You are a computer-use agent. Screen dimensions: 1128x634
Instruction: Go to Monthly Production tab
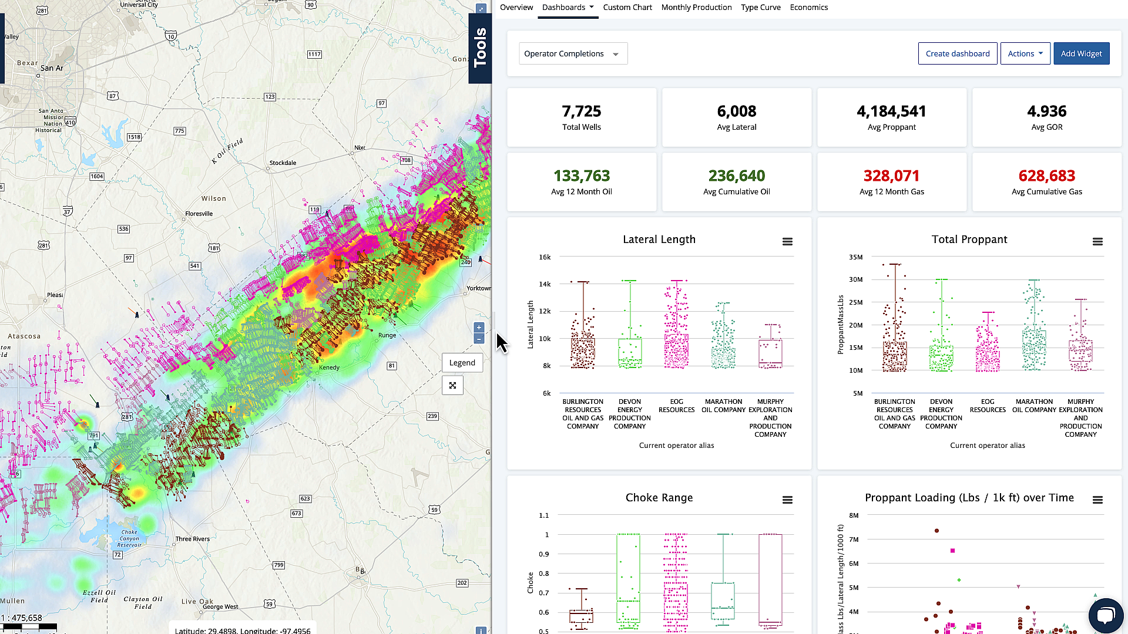(696, 8)
